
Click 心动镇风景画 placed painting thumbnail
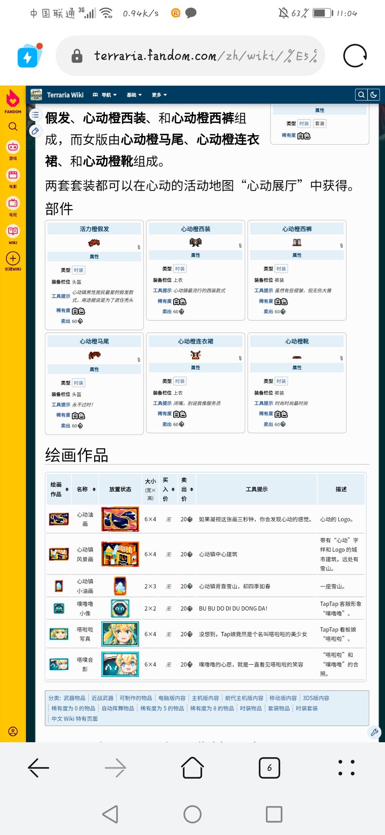120,554
